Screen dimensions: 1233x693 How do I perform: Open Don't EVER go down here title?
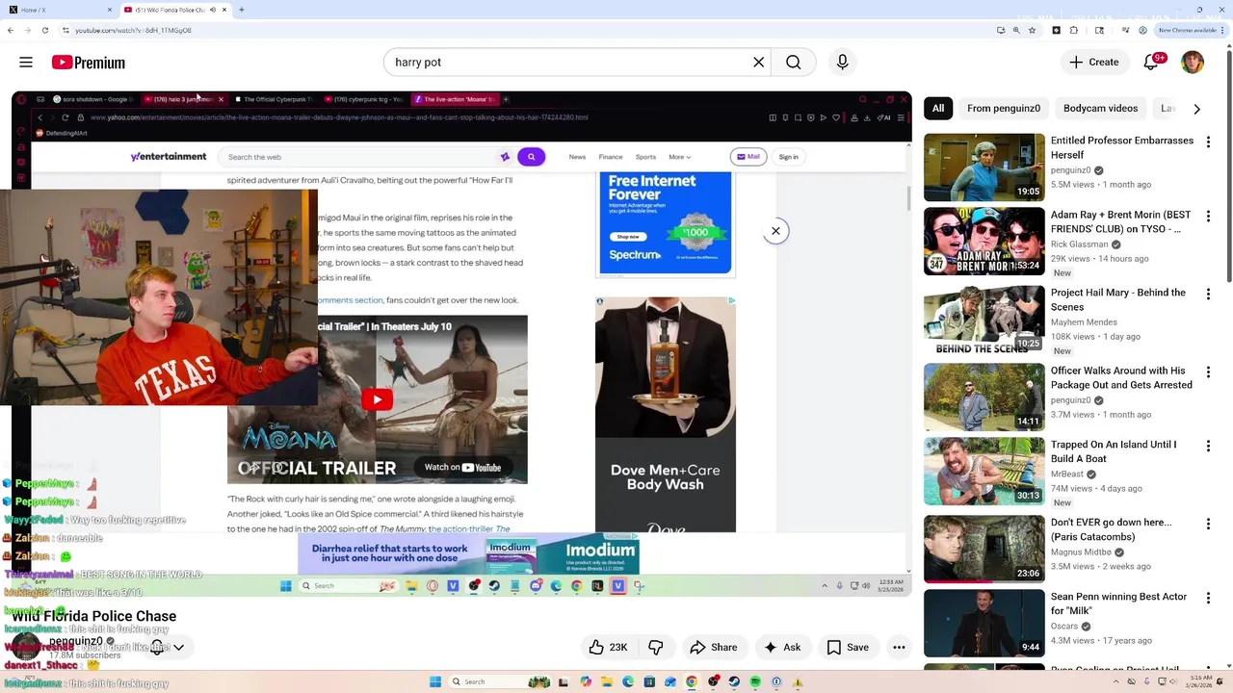pos(1112,529)
